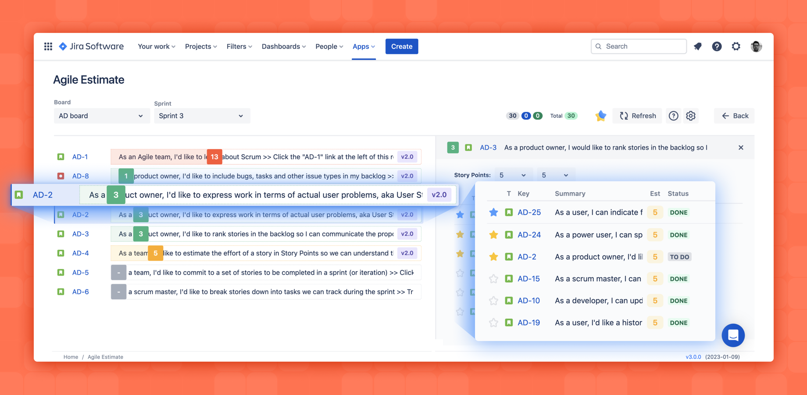Click the story type icon for AD-1

click(x=61, y=157)
